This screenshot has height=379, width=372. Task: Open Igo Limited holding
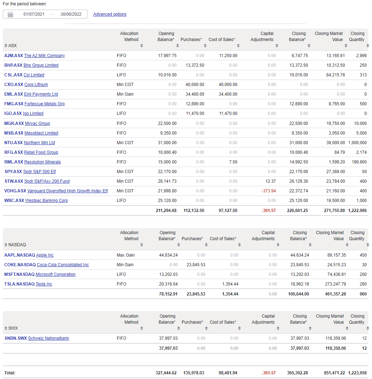coord(33,113)
